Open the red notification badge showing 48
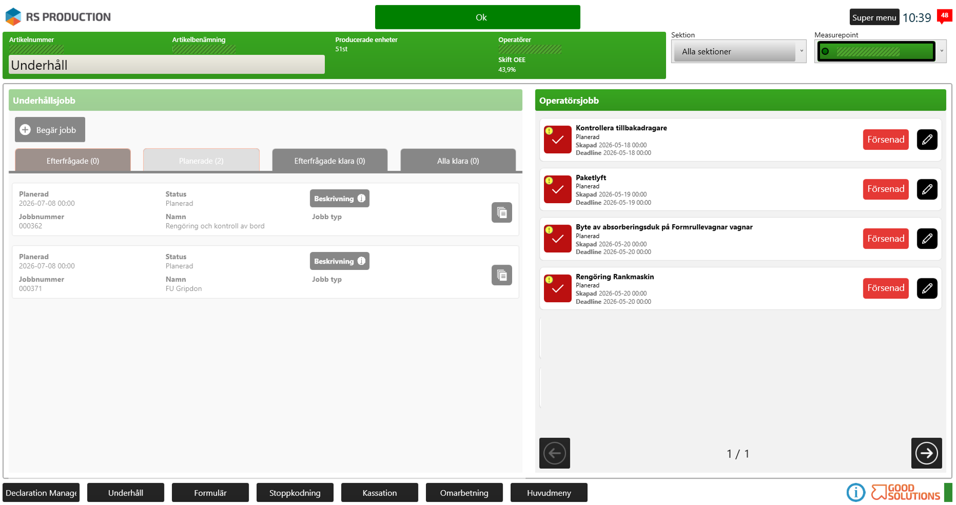 944,16
